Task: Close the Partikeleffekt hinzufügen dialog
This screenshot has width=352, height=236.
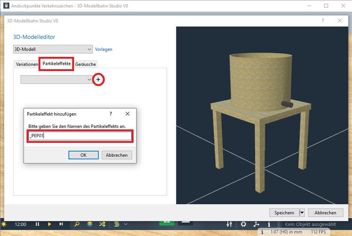Action: coord(128,114)
